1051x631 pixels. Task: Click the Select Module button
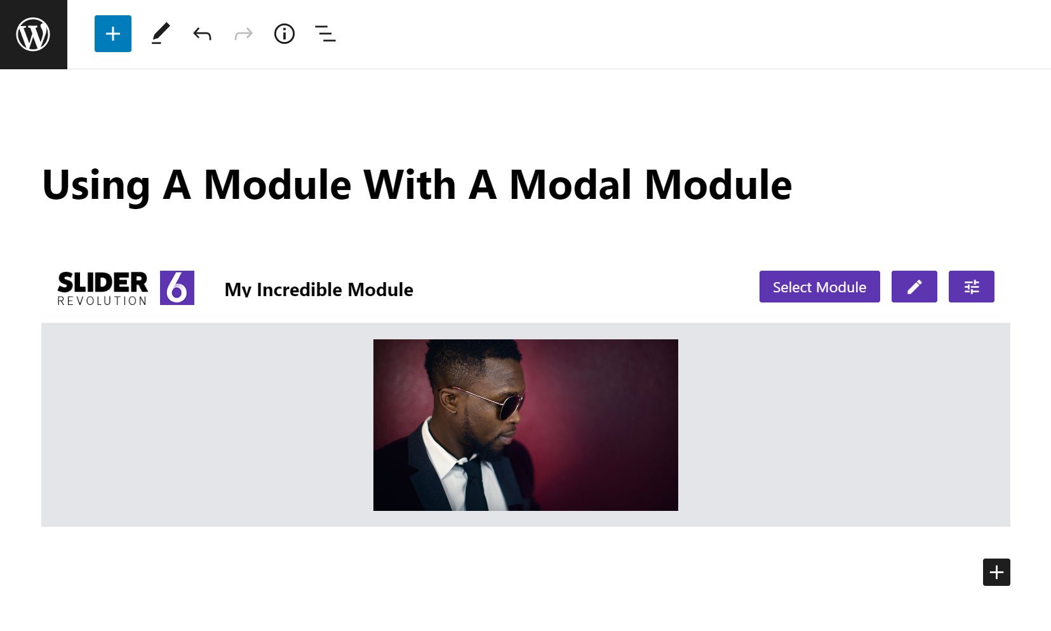click(x=820, y=287)
